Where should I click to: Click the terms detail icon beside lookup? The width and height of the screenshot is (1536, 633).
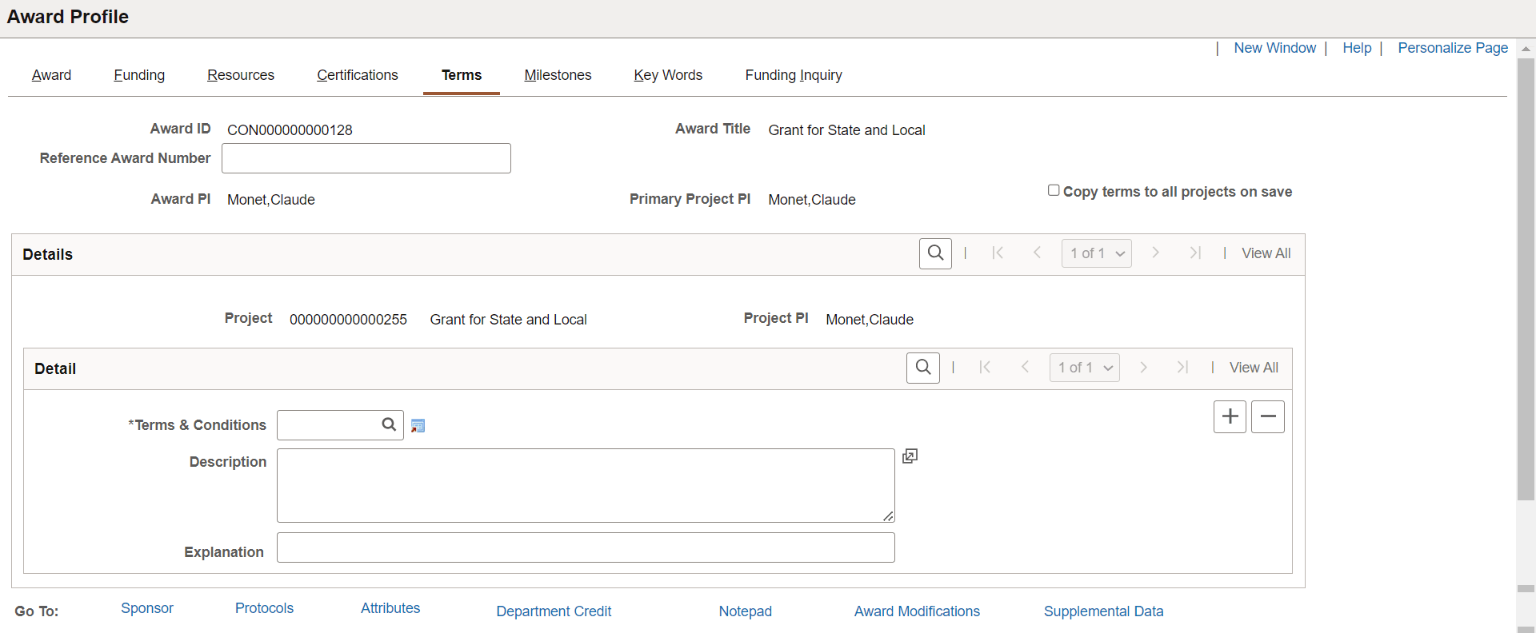pos(418,426)
